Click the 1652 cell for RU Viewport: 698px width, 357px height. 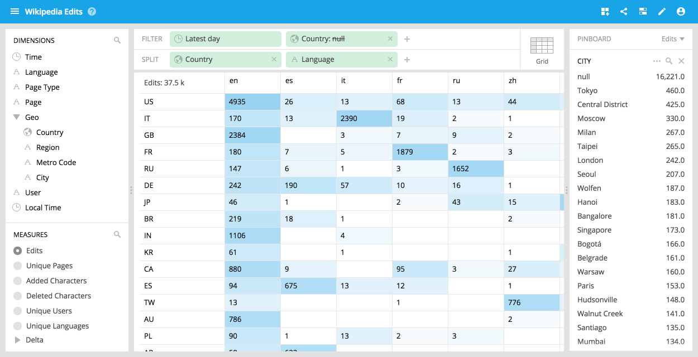(476, 168)
